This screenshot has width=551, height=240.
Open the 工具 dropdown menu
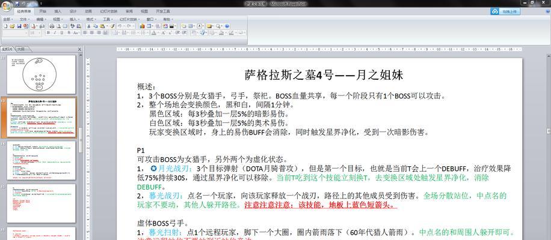click(108, 19)
